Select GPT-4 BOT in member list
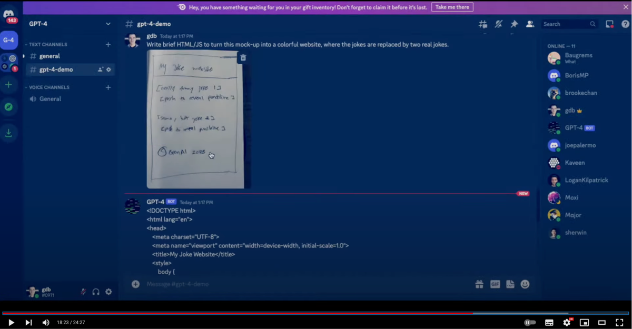Screen dimensions: 632x329 click(x=586, y=128)
